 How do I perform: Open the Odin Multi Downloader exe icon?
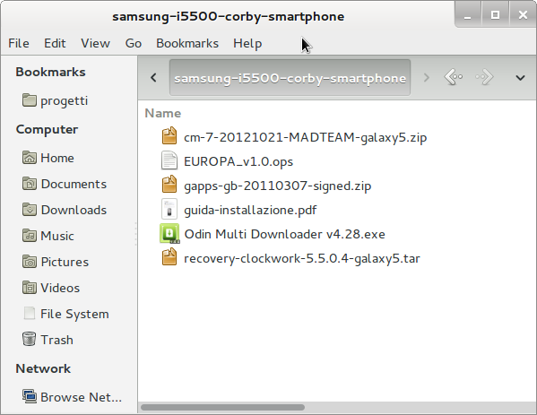169,234
